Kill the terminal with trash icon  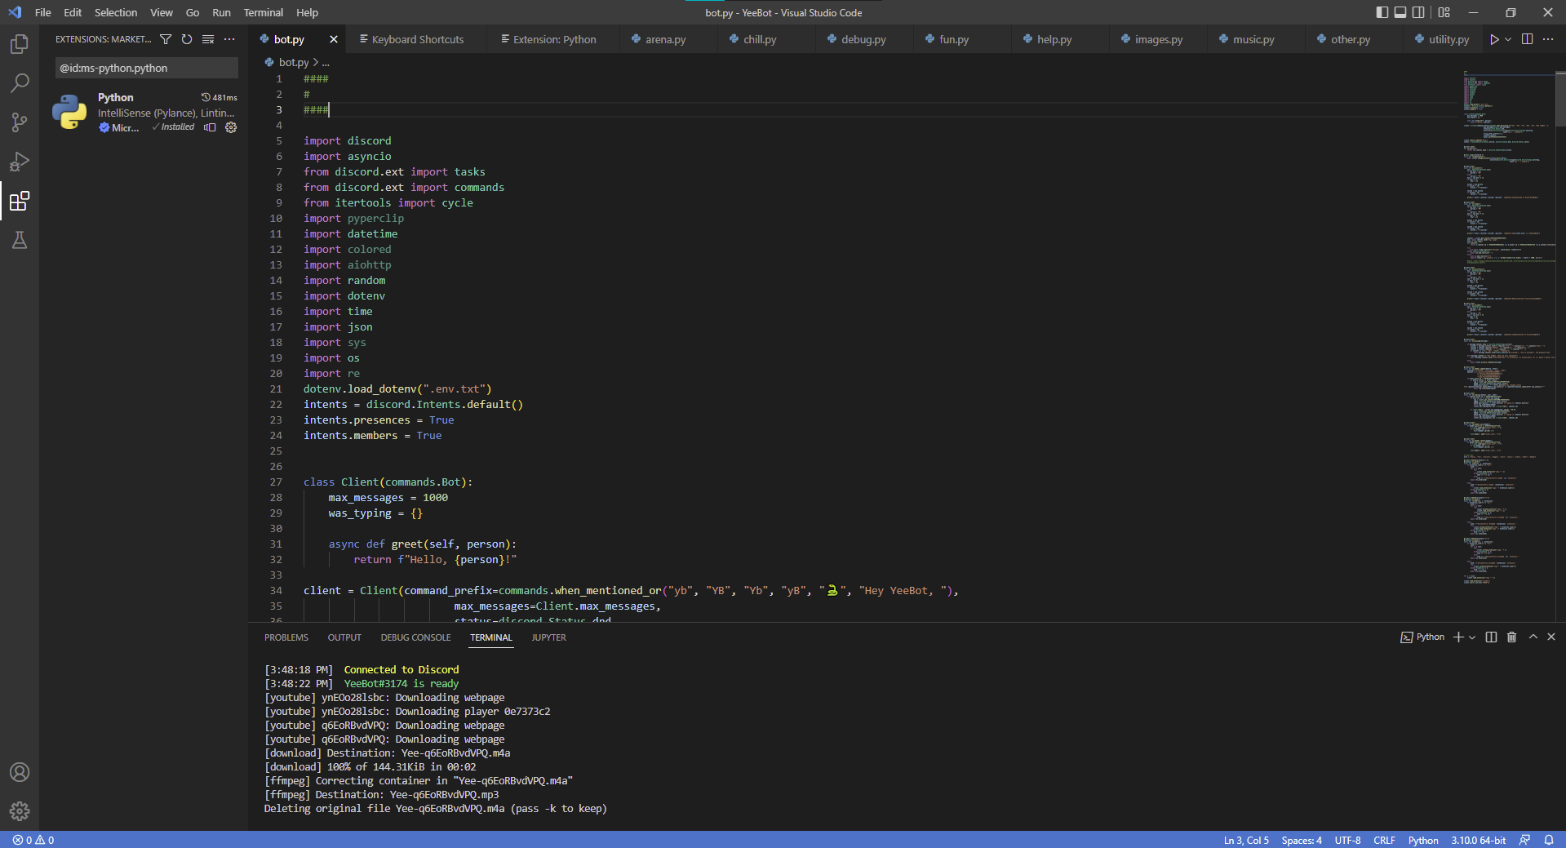[1511, 637]
